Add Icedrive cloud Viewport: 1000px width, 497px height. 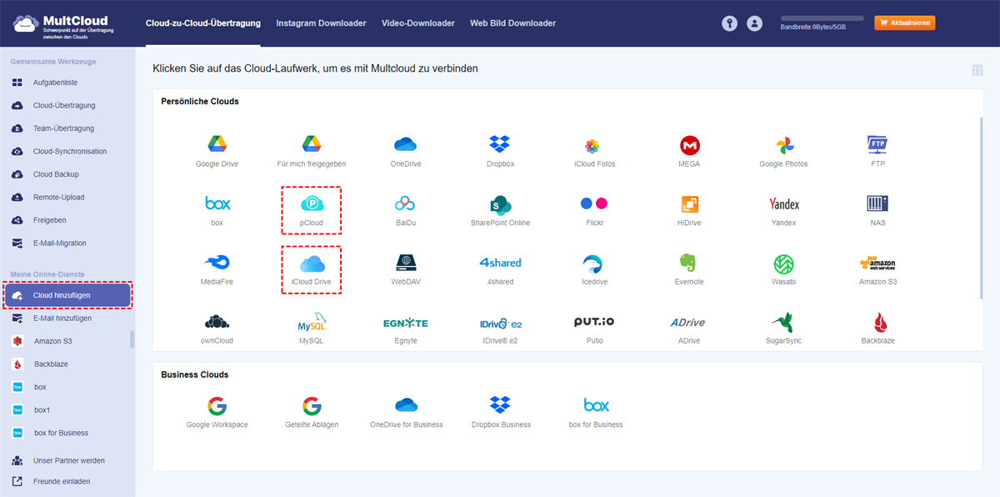point(594,264)
